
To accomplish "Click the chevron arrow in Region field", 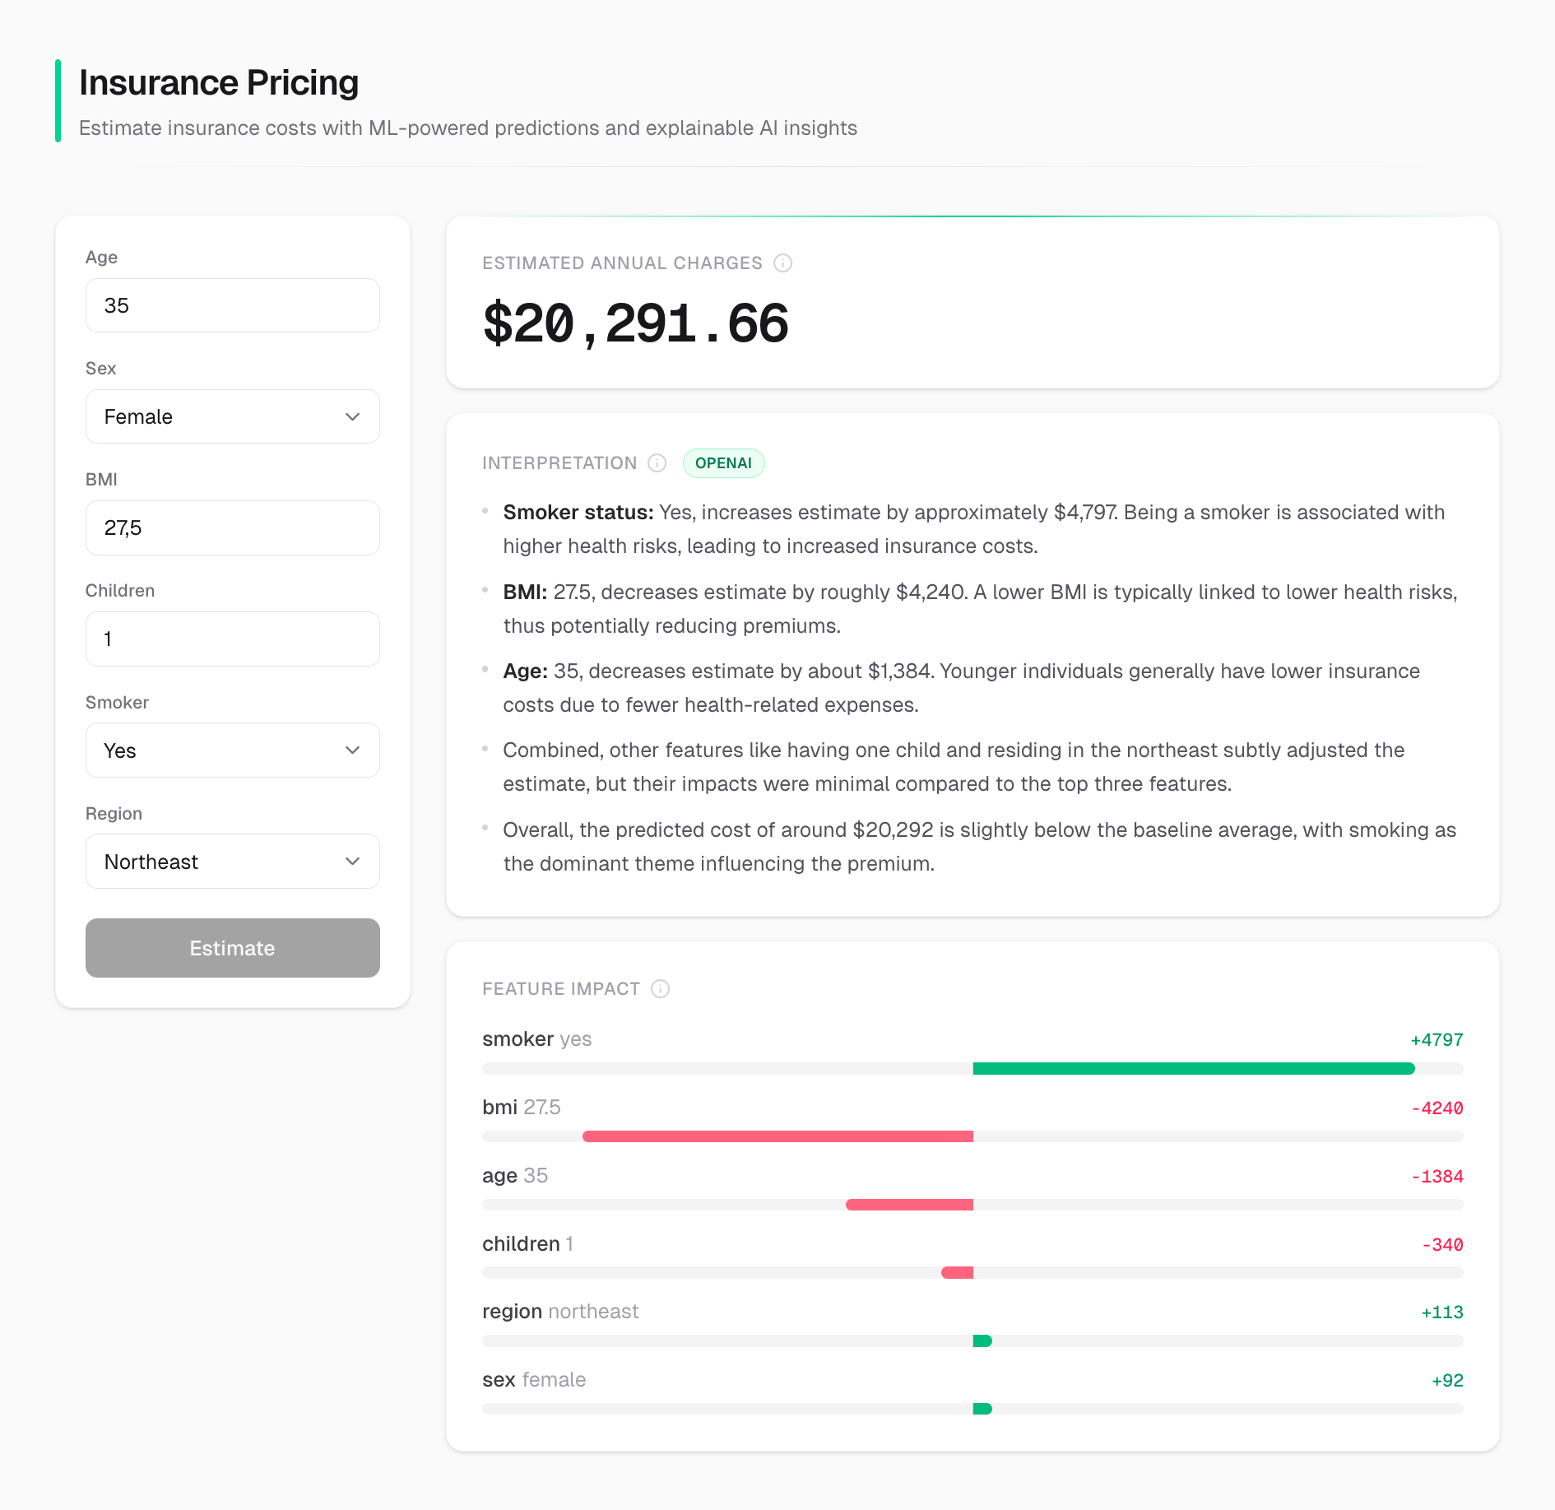I will pos(352,862).
